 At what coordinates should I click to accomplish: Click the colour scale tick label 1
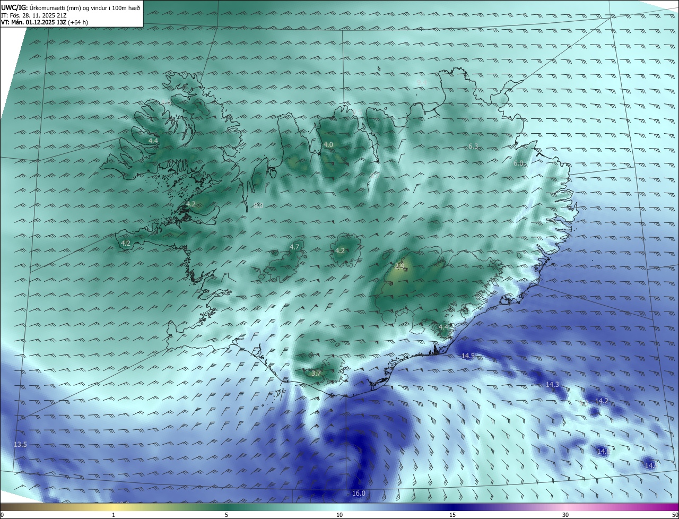114,515
